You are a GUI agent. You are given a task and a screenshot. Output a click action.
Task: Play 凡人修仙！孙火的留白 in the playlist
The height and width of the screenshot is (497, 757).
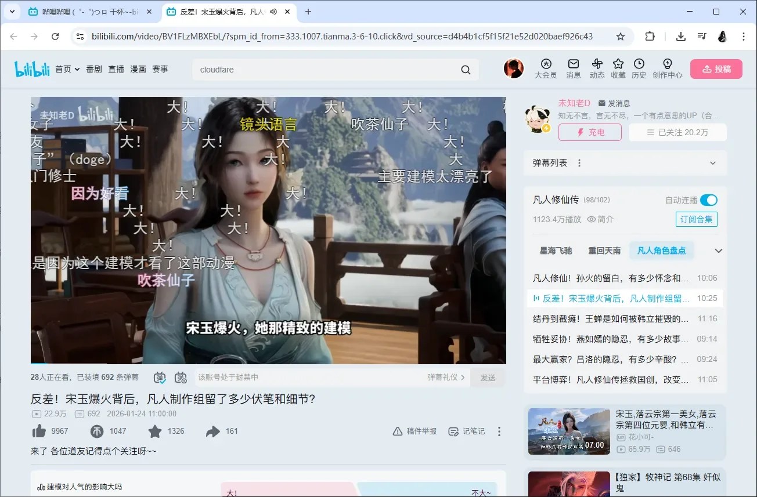pyautogui.click(x=625, y=278)
